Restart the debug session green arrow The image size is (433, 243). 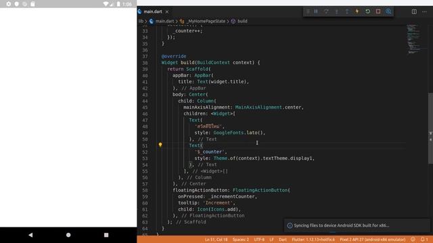tap(367, 11)
